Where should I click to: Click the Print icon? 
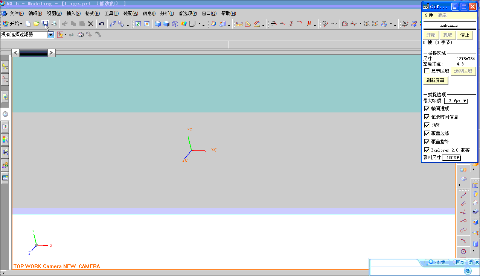coord(54,24)
